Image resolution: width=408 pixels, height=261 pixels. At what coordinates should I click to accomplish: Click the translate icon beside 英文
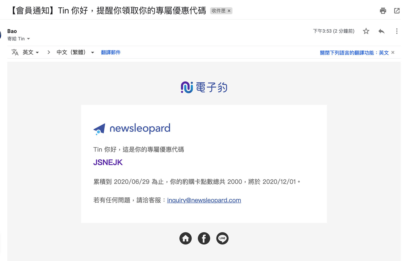click(x=15, y=52)
